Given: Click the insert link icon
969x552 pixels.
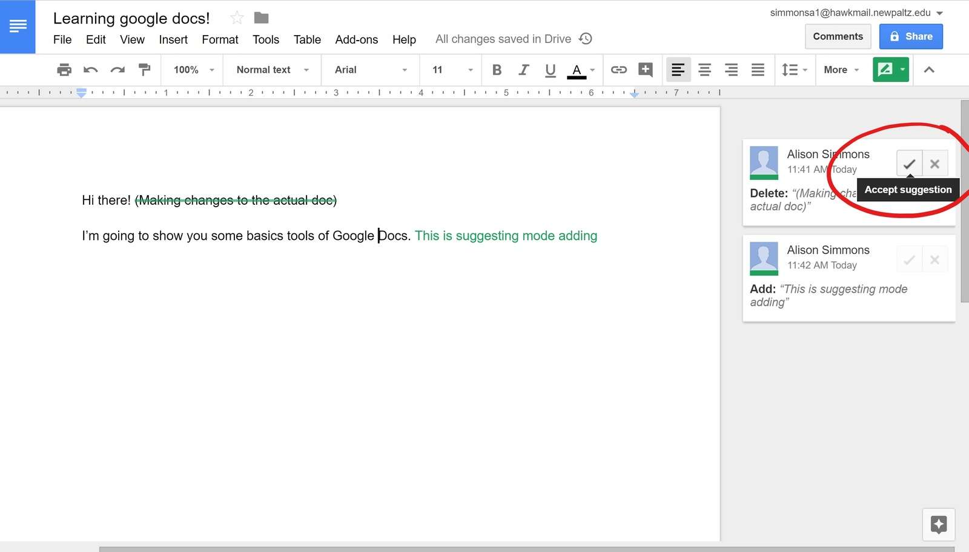Looking at the screenshot, I should [x=618, y=70].
